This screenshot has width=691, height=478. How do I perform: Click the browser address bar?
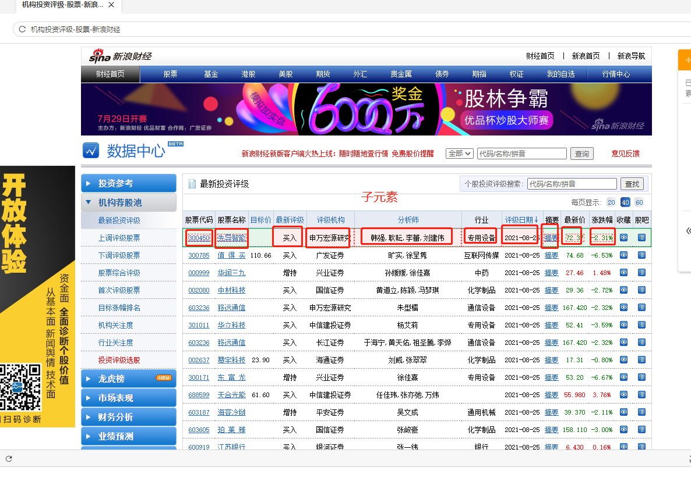[x=352, y=29]
